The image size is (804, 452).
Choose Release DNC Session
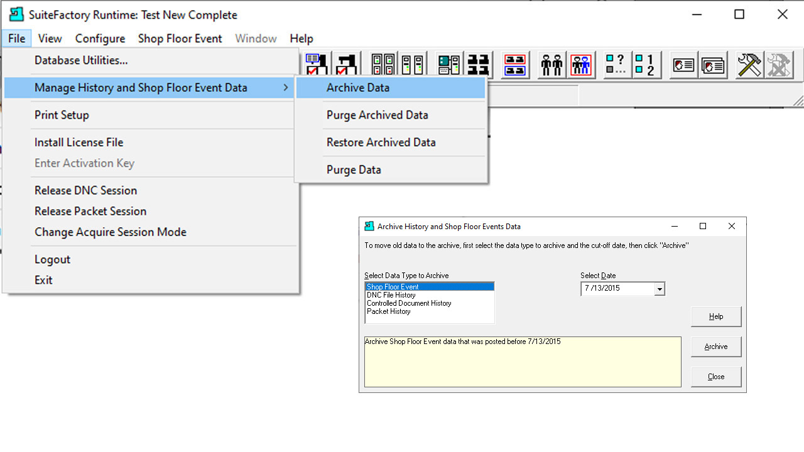150,190
